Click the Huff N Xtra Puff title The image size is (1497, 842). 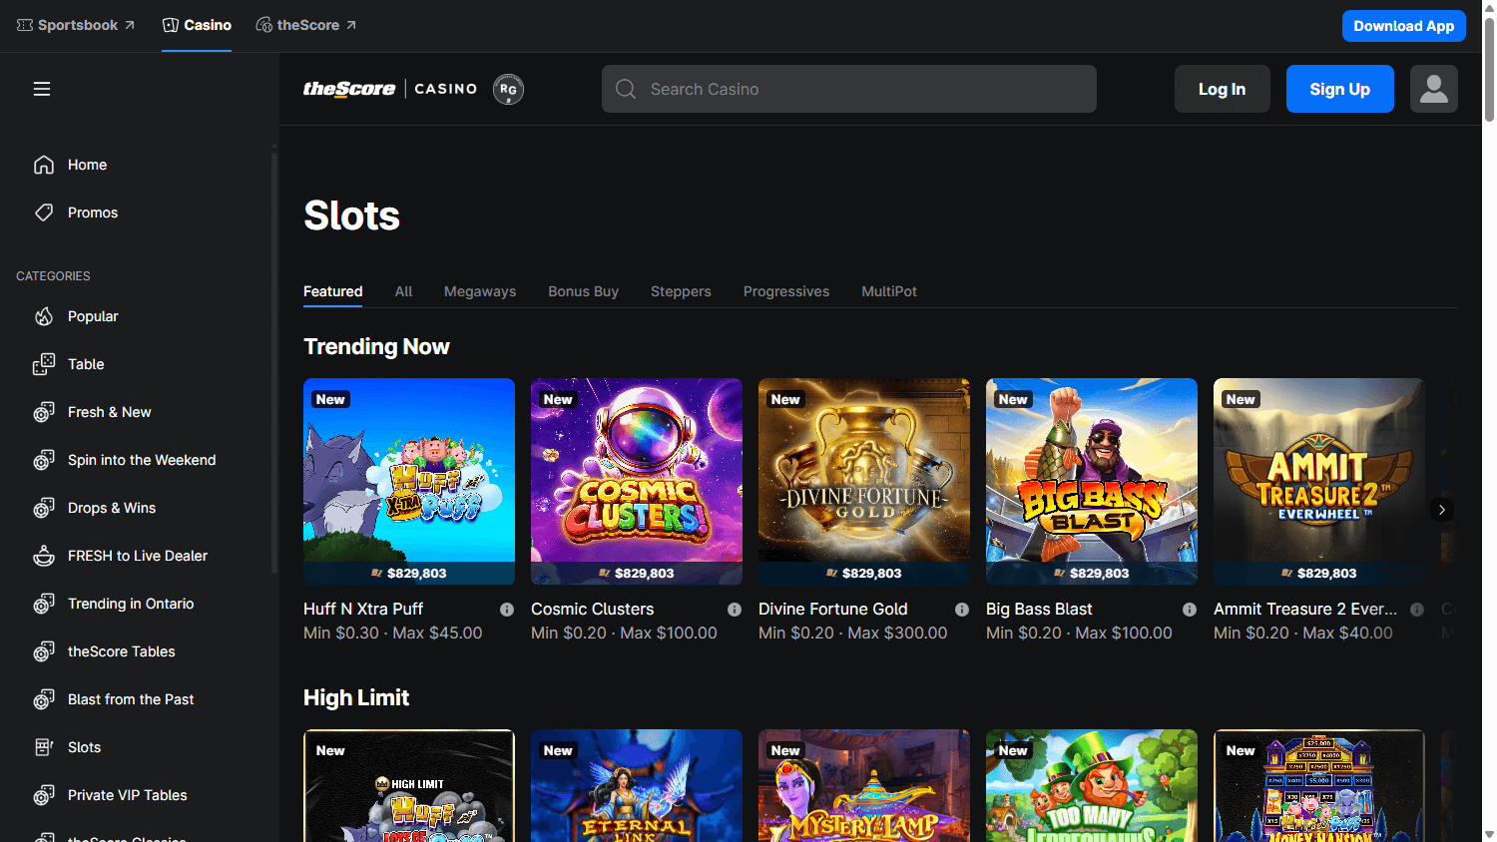[363, 610]
